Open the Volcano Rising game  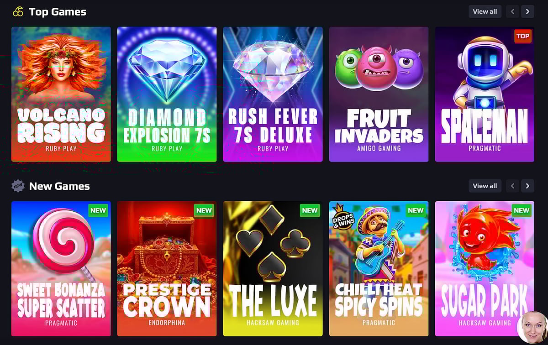click(x=61, y=94)
